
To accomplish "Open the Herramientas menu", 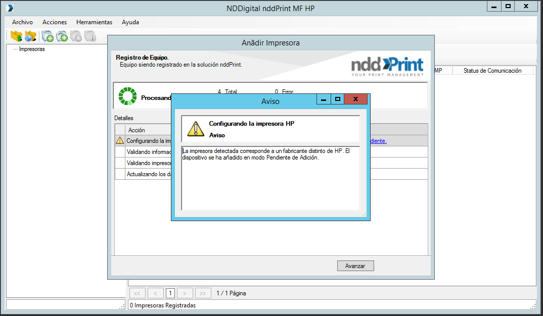I will click(x=94, y=22).
